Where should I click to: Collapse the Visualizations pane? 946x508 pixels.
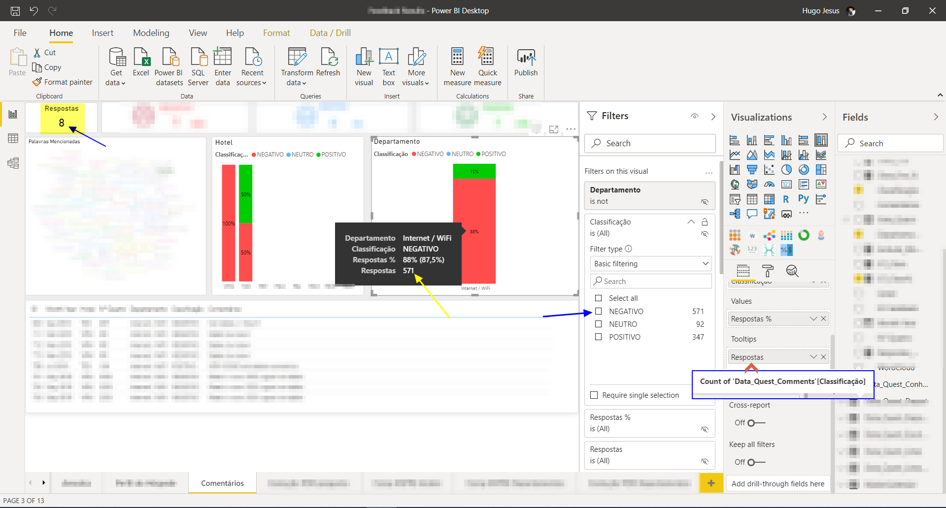[x=824, y=117]
